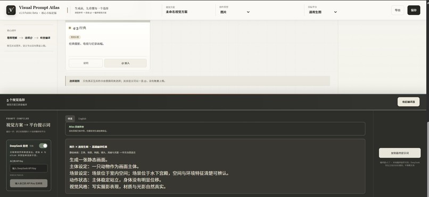
Task: Click the DeepSeek API Key input field
Action: [28, 168]
